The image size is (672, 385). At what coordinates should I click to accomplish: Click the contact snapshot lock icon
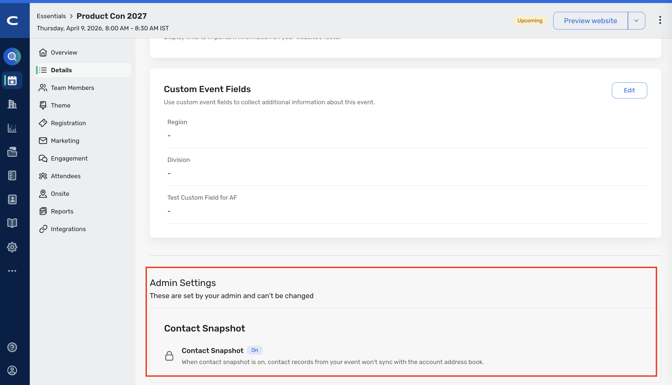pyautogui.click(x=169, y=356)
